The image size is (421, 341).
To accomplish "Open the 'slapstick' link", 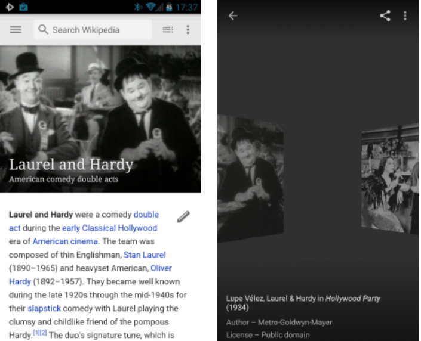I will click(x=44, y=309).
